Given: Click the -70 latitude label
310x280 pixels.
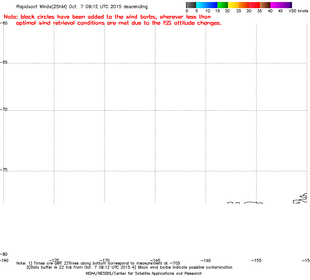Looking at the screenshot, I should [x=4, y=109].
